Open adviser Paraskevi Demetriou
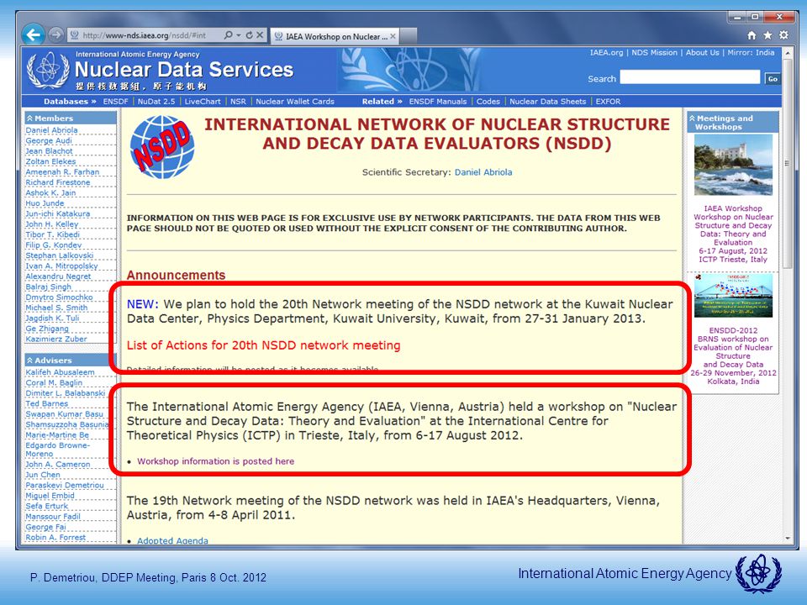 pos(65,485)
